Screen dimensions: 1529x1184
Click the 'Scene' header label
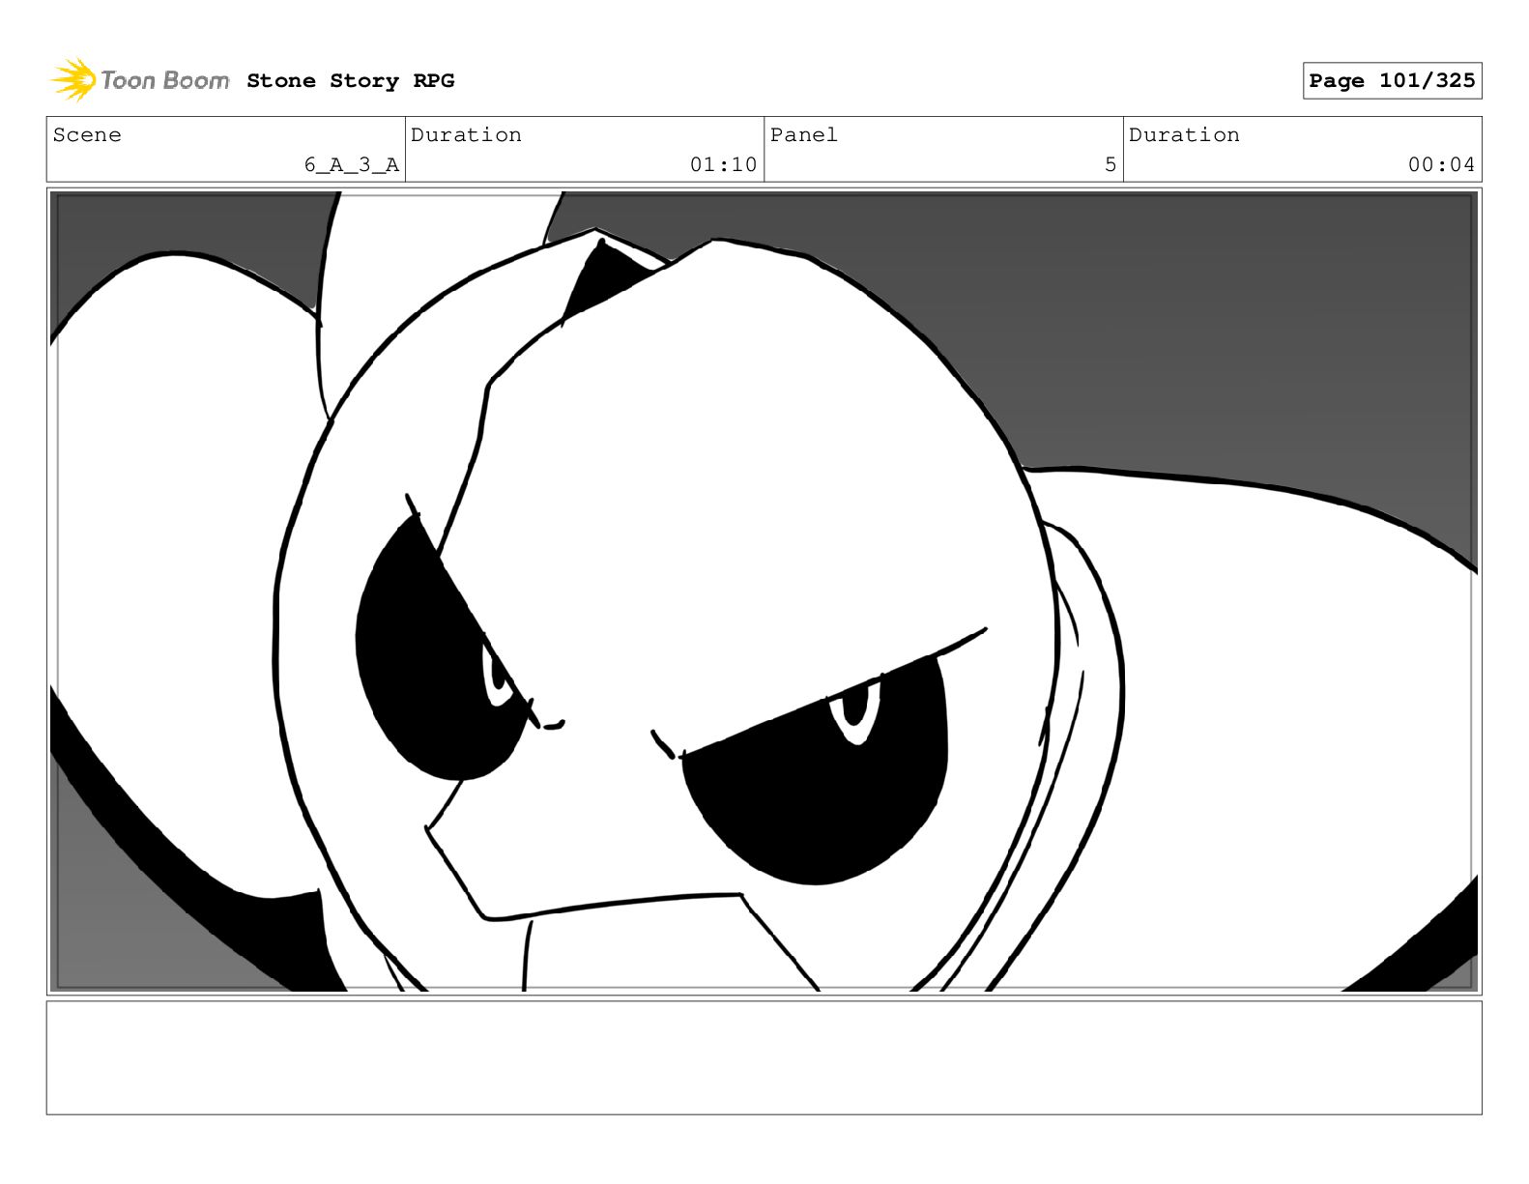[x=88, y=135]
